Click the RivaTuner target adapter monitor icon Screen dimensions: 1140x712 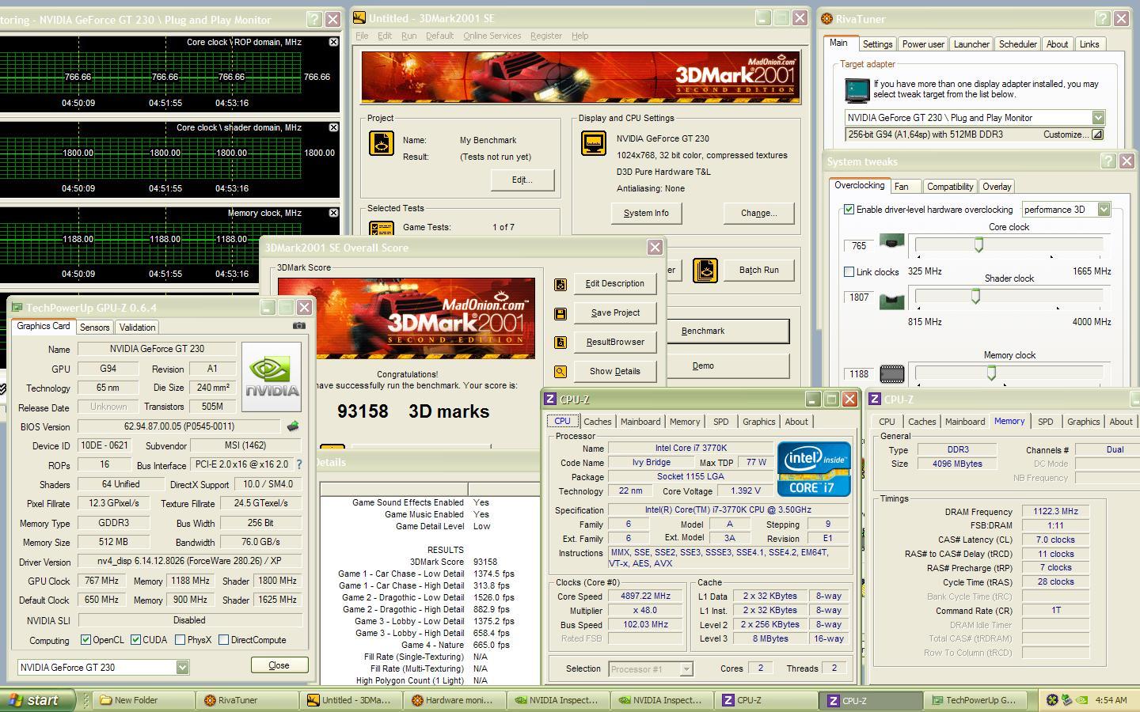[857, 89]
